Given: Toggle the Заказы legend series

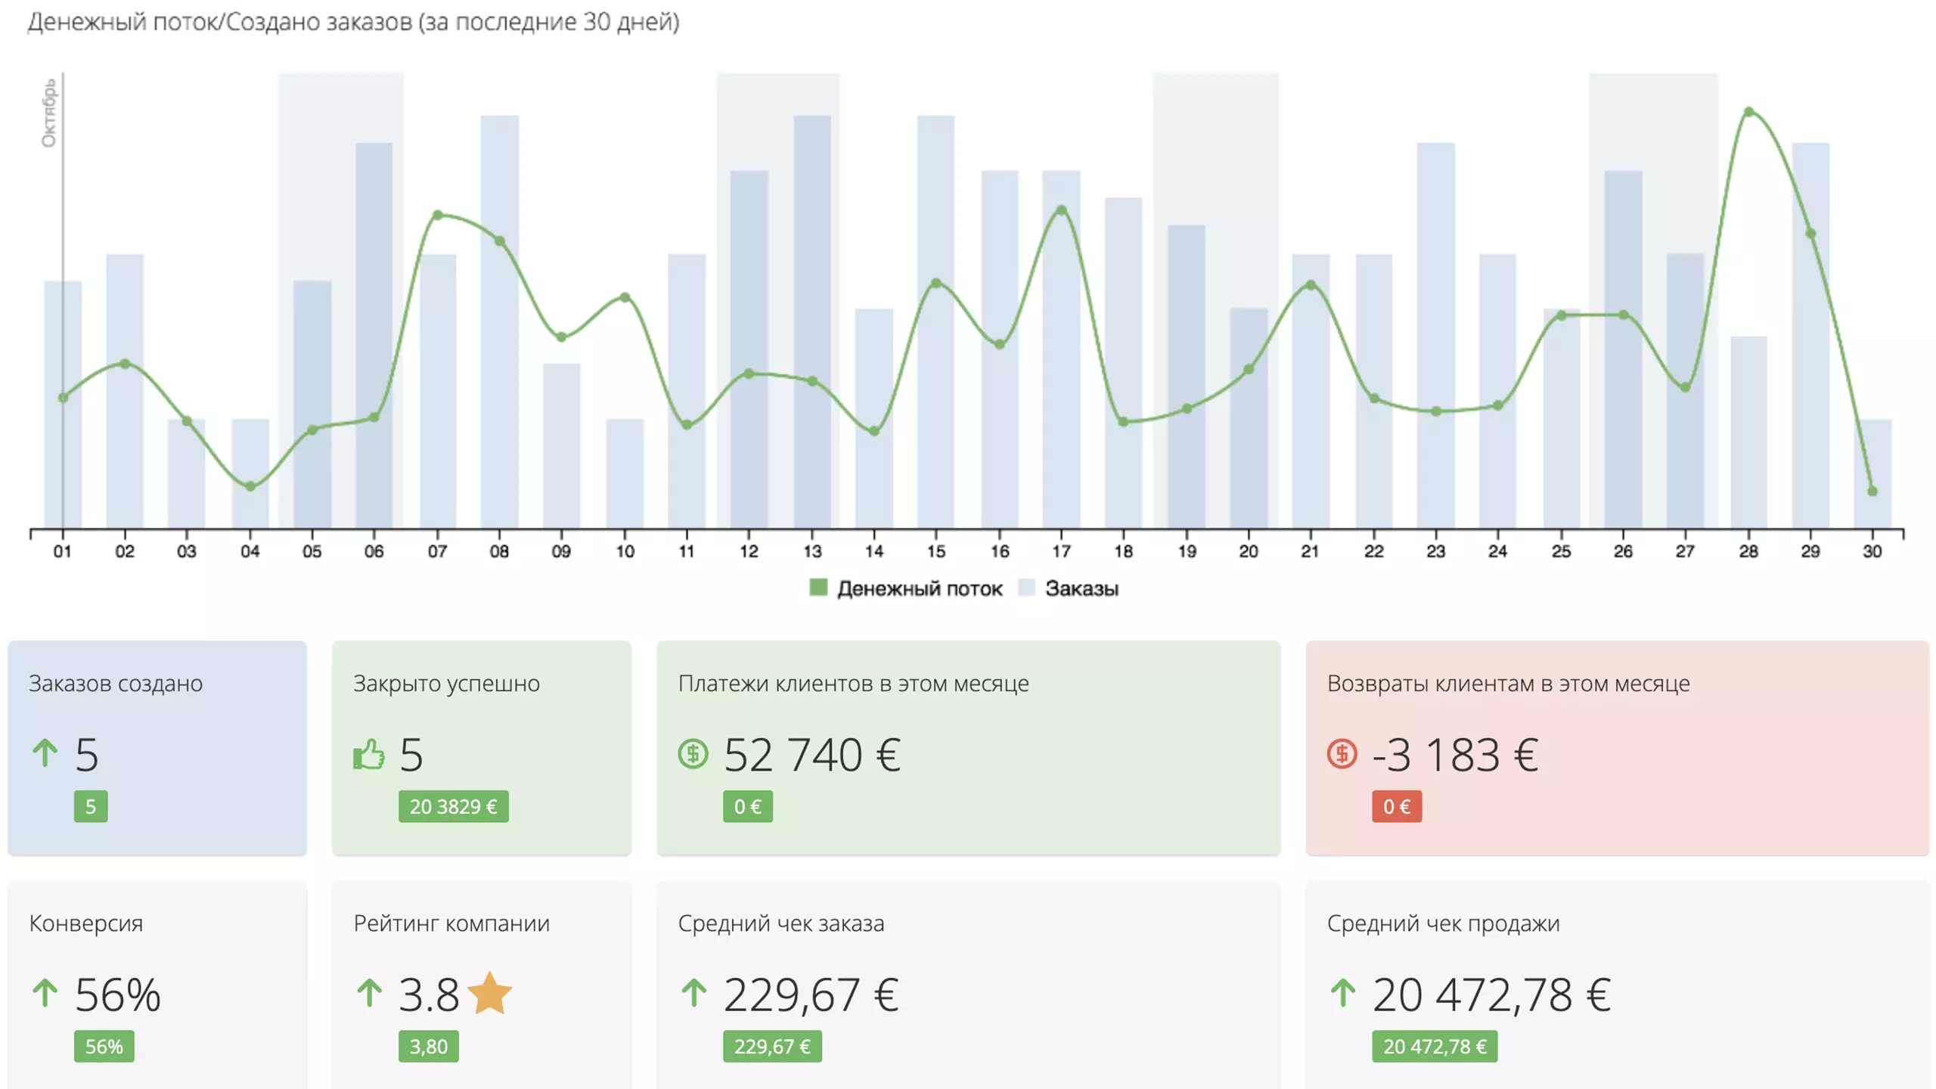Looking at the screenshot, I should tap(1068, 588).
